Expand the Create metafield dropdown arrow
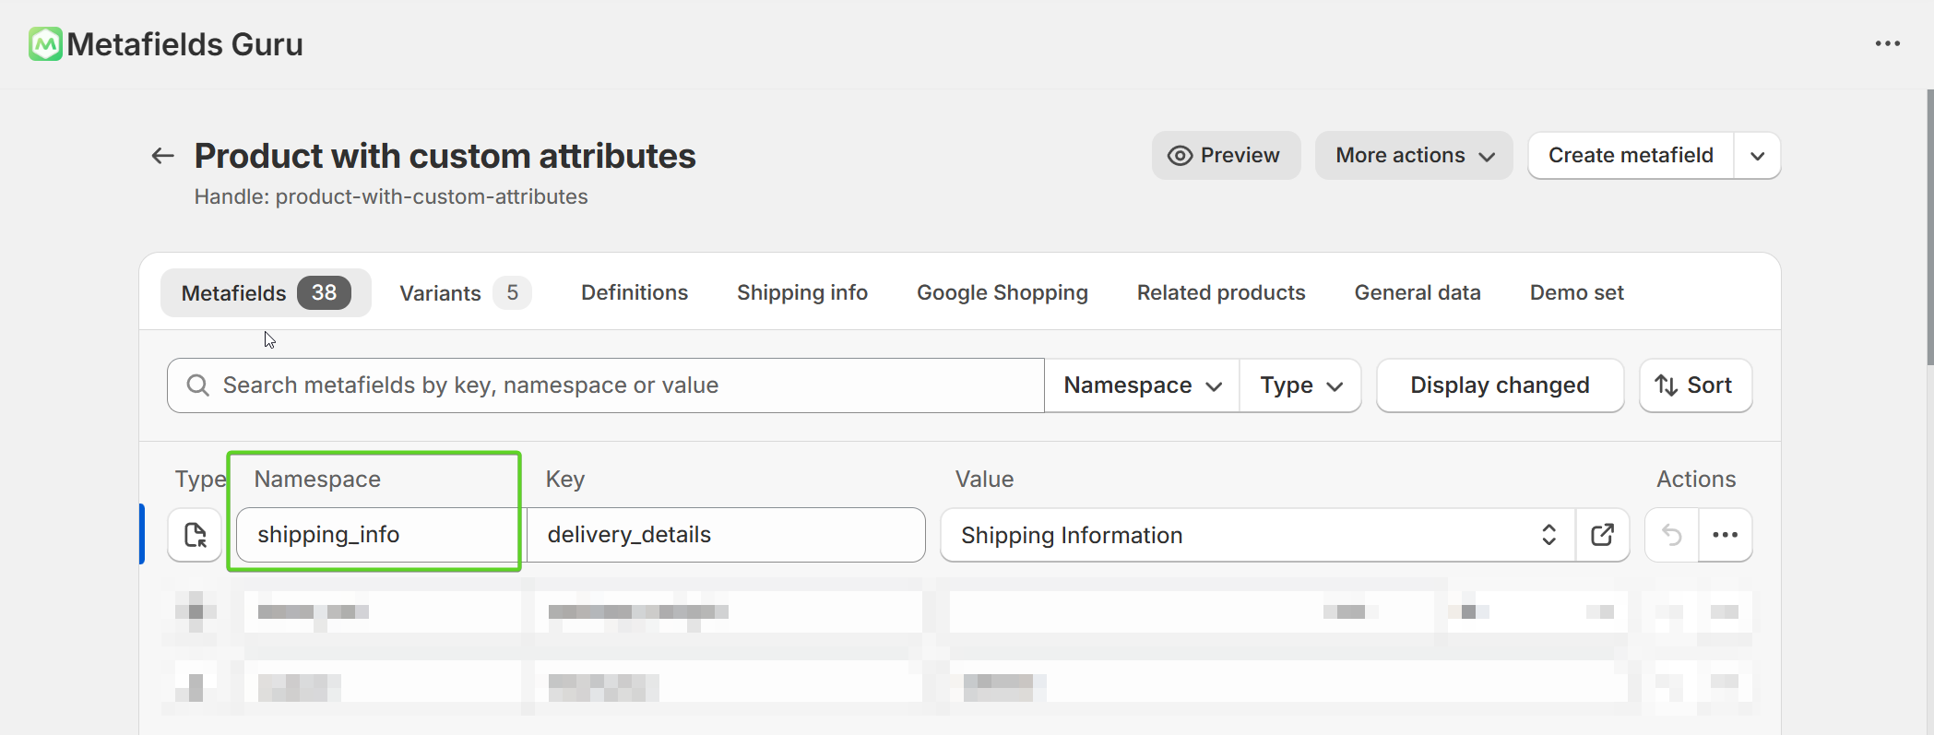The height and width of the screenshot is (735, 1934). pos(1757,156)
